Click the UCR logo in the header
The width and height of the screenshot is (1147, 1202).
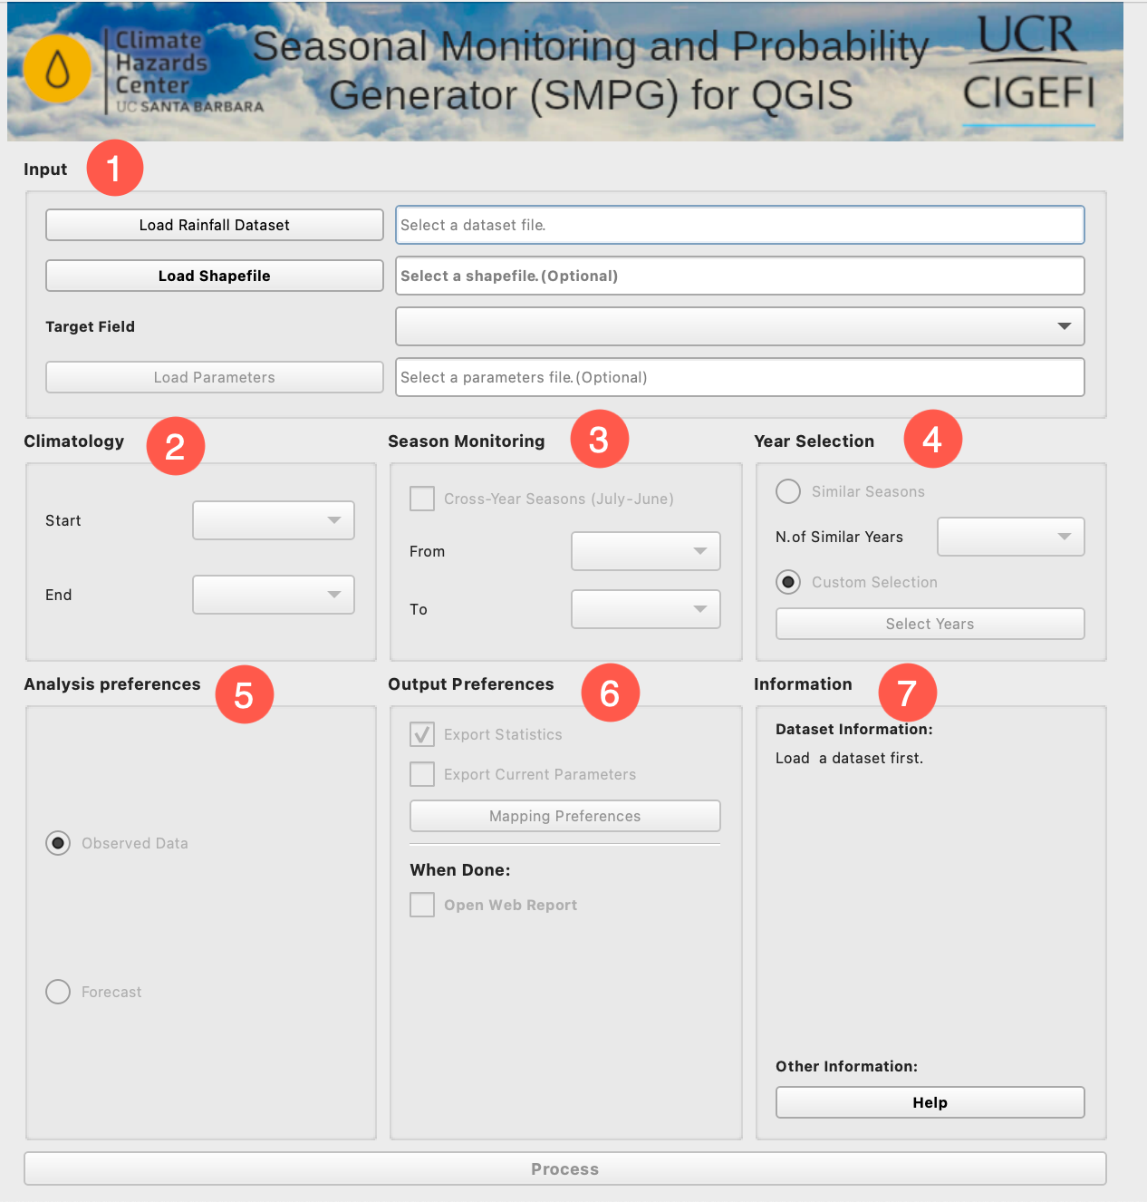(1030, 36)
